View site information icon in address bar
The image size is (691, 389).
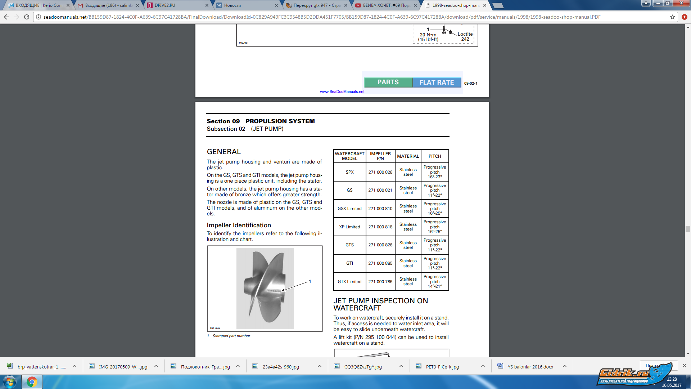(x=39, y=17)
